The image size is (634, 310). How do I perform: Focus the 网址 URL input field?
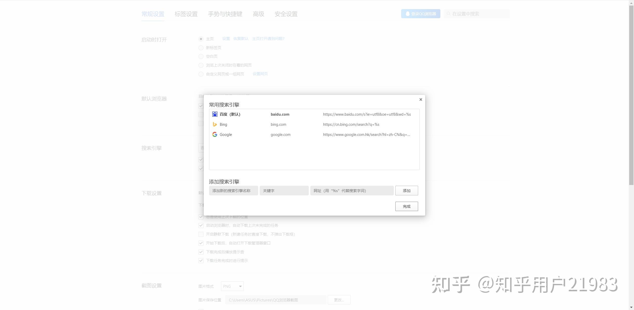pyautogui.click(x=352, y=191)
